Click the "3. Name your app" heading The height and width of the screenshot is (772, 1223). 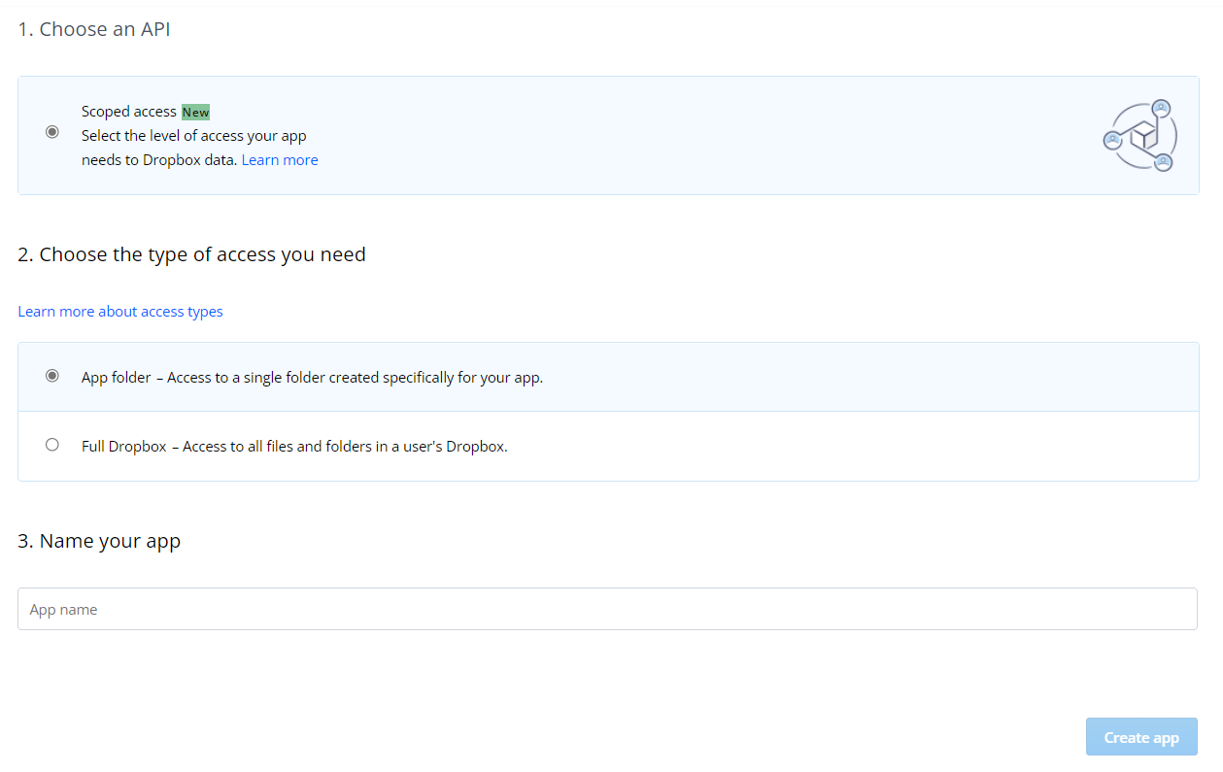click(x=99, y=541)
